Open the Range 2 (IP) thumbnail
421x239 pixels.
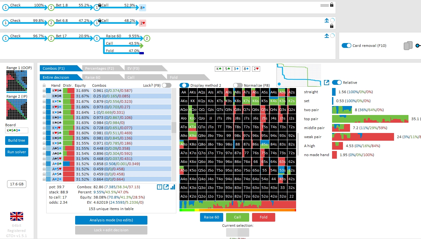(16, 109)
